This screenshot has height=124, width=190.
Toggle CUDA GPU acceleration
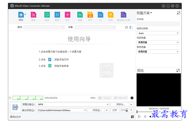coord(105,98)
